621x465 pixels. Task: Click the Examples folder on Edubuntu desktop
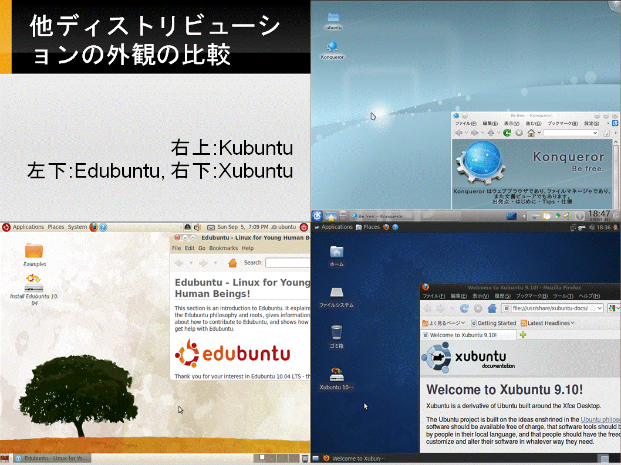[x=34, y=255]
